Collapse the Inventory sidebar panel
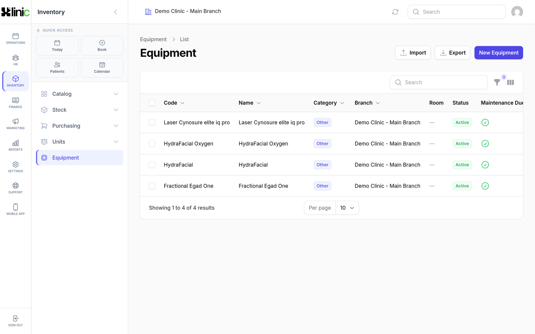The image size is (535, 334). (116, 12)
